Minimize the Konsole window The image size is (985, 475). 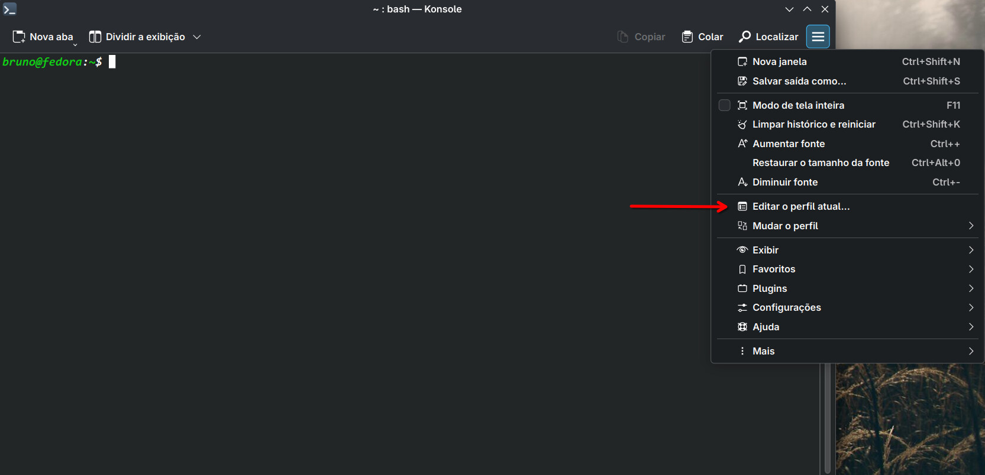(789, 9)
